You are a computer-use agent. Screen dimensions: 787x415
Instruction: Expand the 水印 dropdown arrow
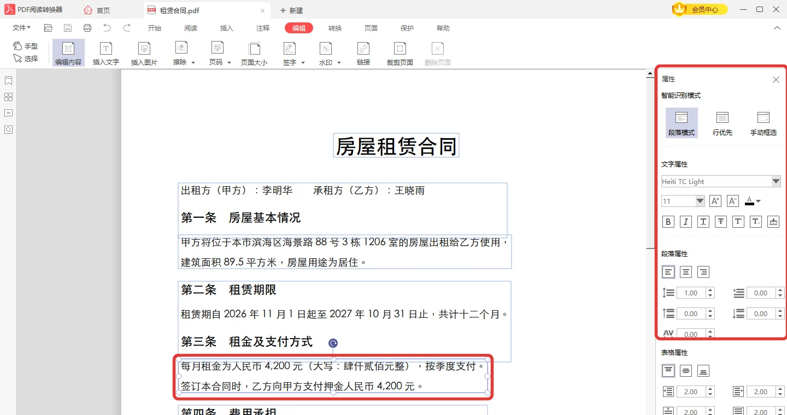coord(339,63)
